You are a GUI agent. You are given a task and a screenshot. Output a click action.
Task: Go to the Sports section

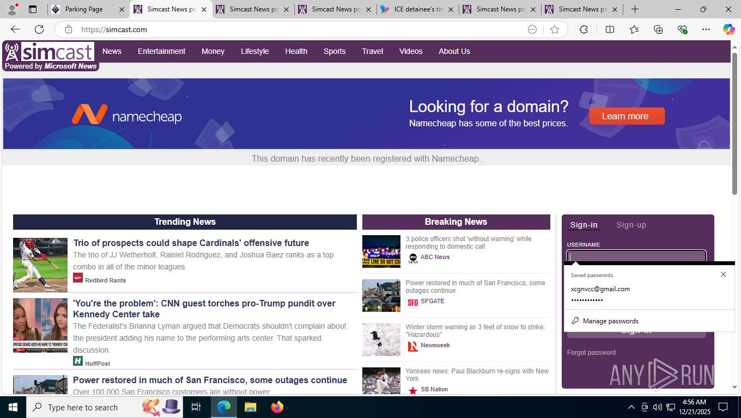coord(335,51)
